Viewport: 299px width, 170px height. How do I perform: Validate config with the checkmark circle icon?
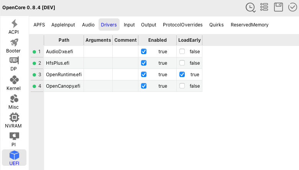pyautogui.click(x=292, y=7)
